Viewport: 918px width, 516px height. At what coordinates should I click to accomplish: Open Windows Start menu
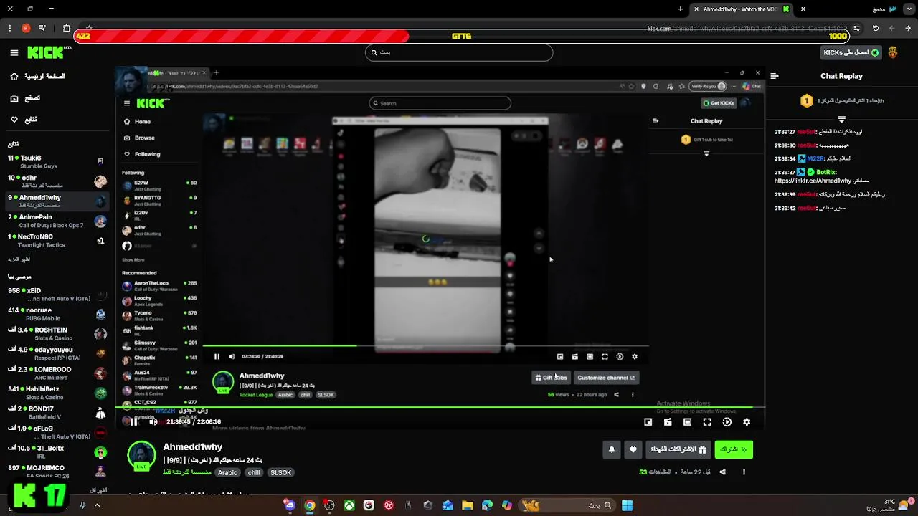pos(627,505)
